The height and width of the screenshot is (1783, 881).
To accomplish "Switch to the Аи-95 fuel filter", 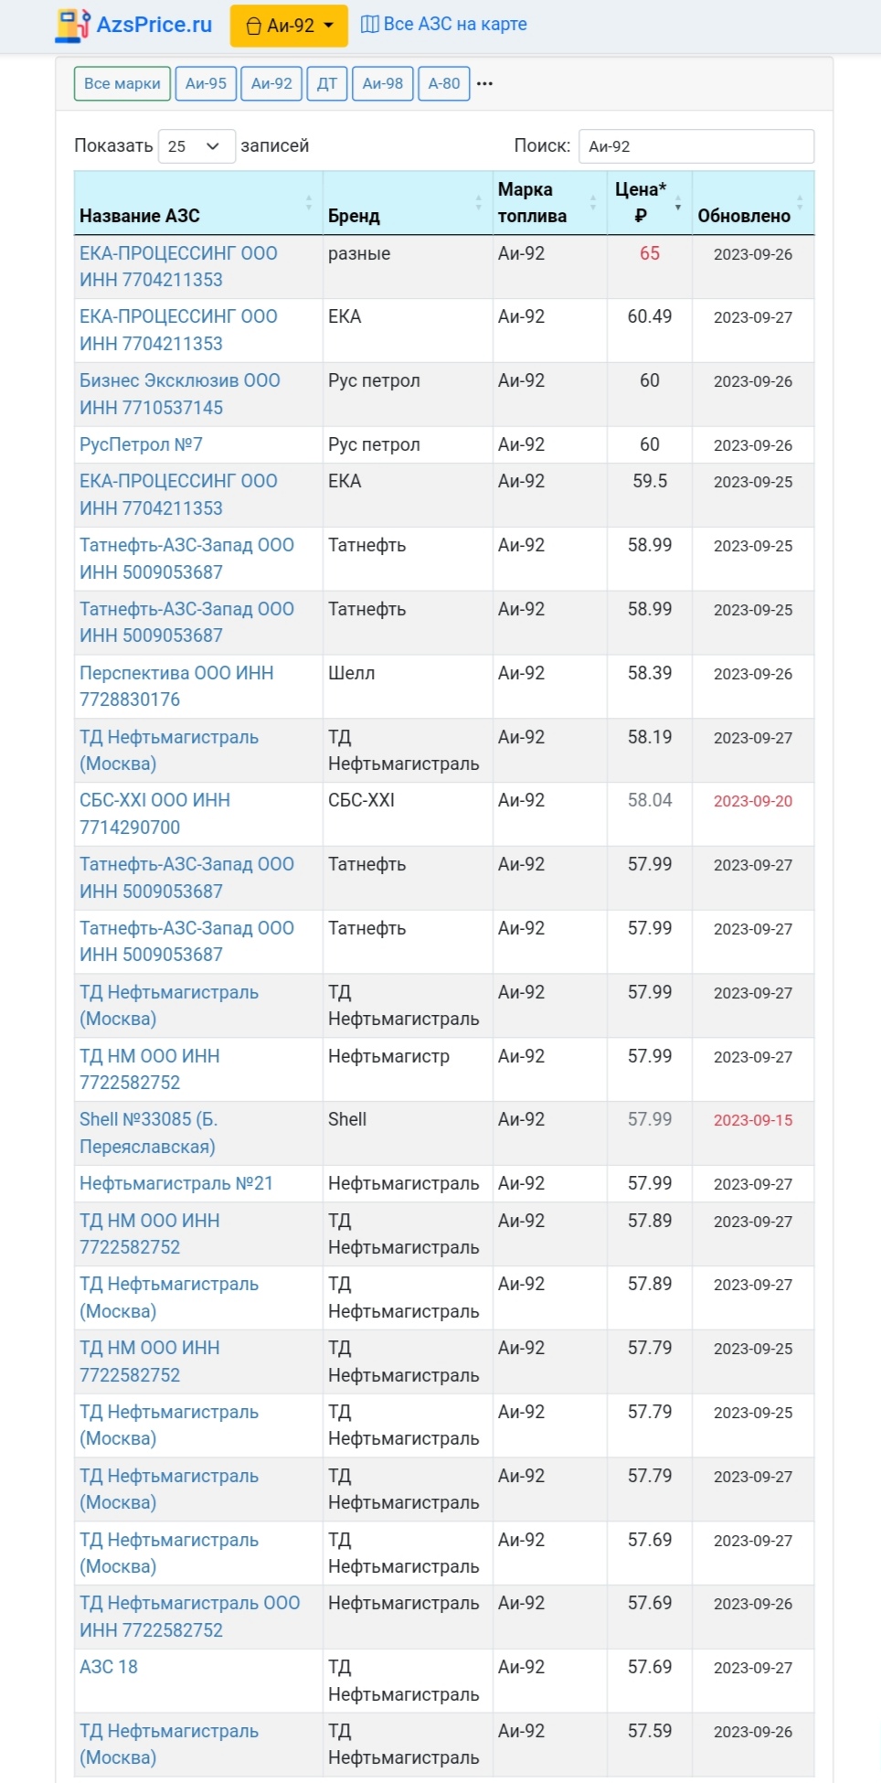I will pos(206,84).
